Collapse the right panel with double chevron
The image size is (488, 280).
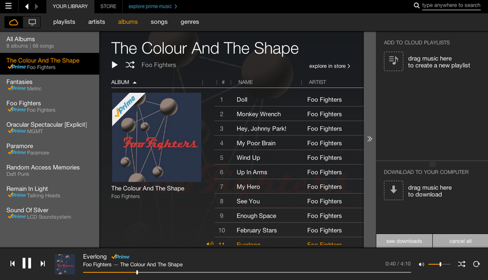pyautogui.click(x=370, y=138)
